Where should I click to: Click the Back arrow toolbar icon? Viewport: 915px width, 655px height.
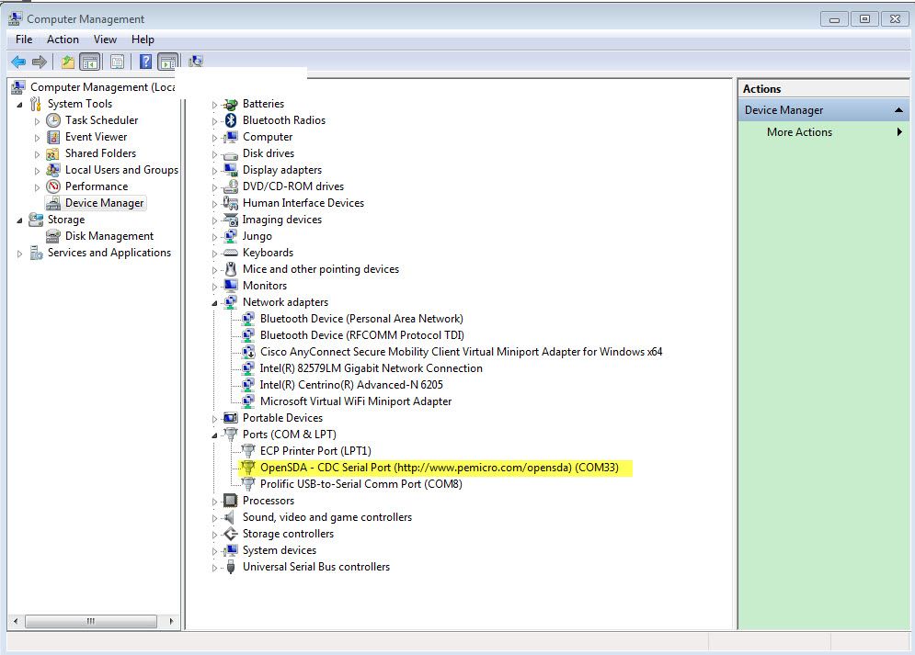pos(18,62)
